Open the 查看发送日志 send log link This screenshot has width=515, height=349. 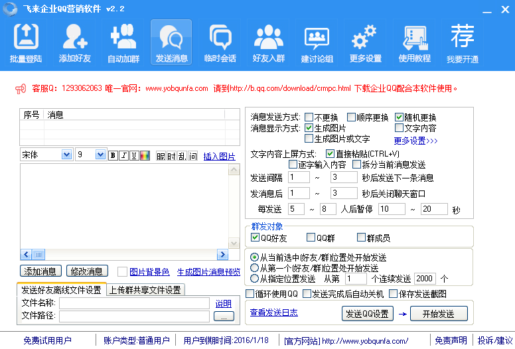coord(273,313)
